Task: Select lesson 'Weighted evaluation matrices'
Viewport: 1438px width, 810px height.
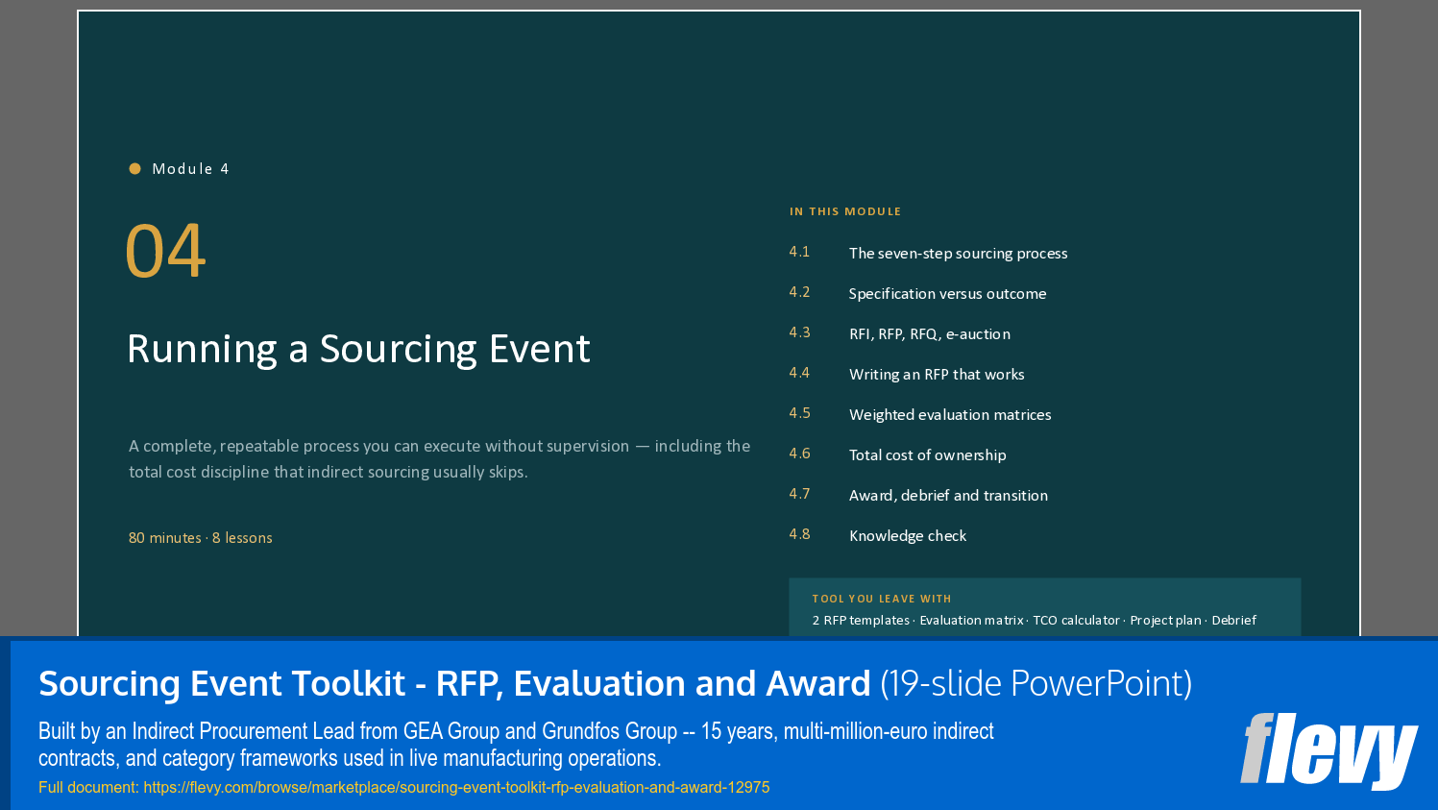Action: pos(950,415)
